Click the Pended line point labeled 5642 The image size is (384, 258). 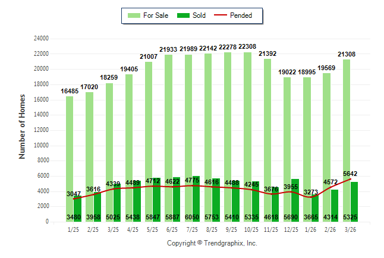point(350,179)
